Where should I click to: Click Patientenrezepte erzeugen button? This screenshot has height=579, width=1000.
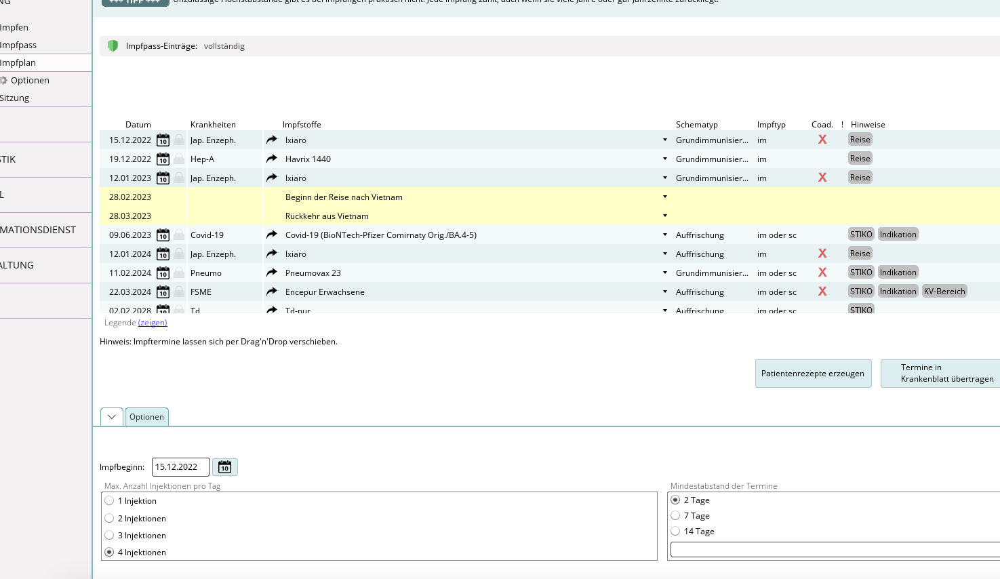(813, 374)
